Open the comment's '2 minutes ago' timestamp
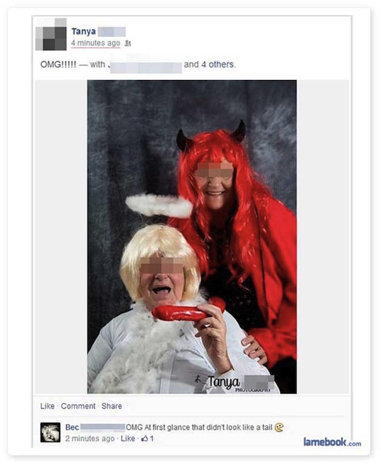The width and height of the screenshot is (381, 466). pyautogui.click(x=90, y=438)
